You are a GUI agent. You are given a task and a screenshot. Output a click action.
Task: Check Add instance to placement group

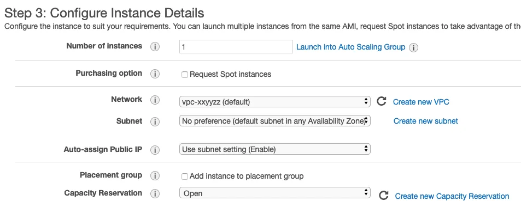point(185,176)
